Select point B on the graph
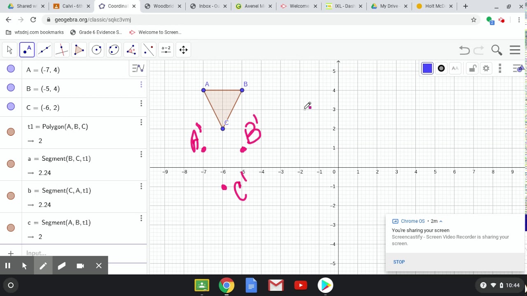This screenshot has width=527, height=296. [242, 90]
